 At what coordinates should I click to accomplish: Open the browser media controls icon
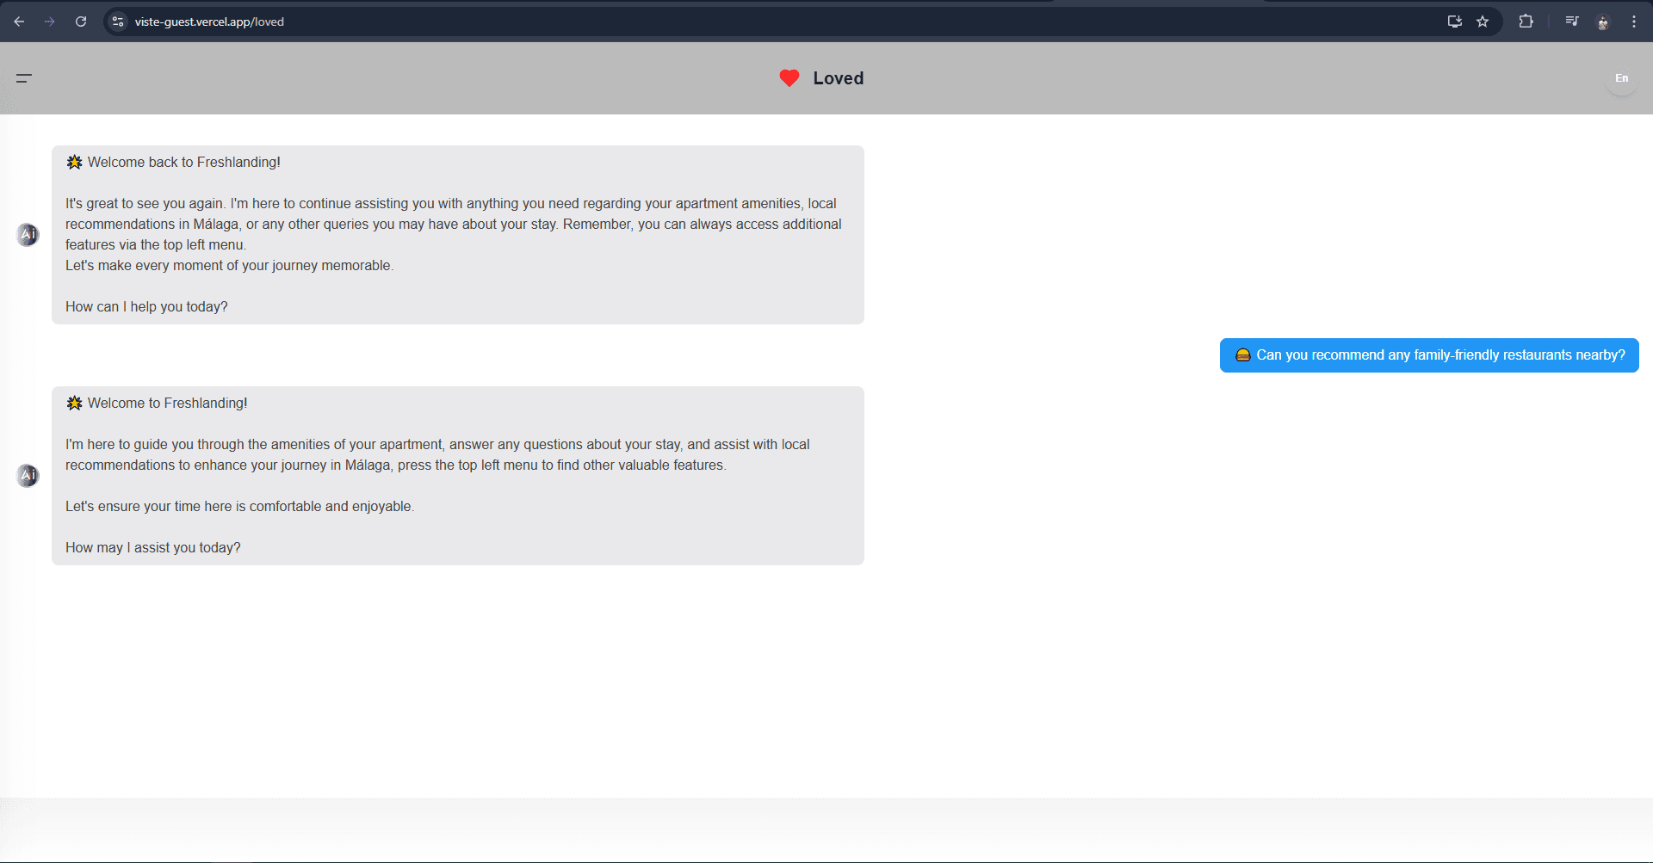coord(1571,22)
